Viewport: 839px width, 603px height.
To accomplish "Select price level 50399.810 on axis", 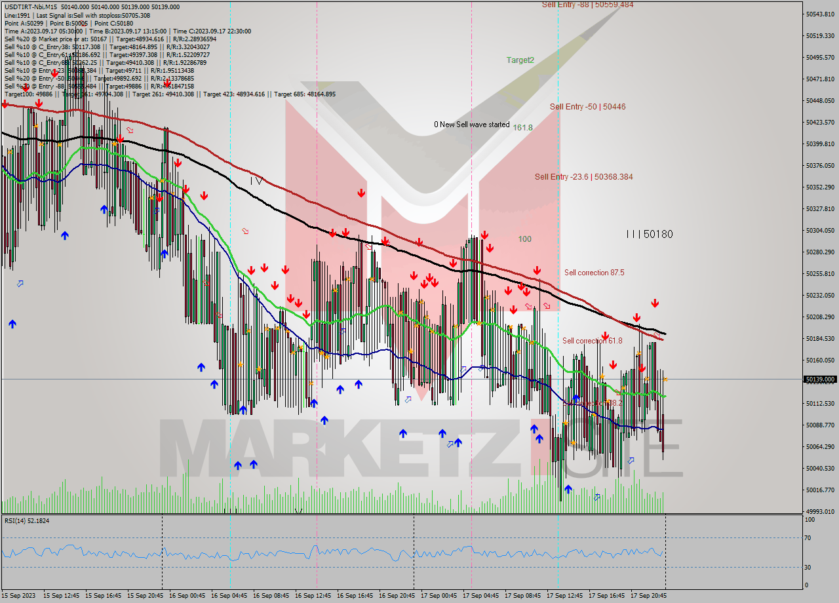I will (x=820, y=144).
